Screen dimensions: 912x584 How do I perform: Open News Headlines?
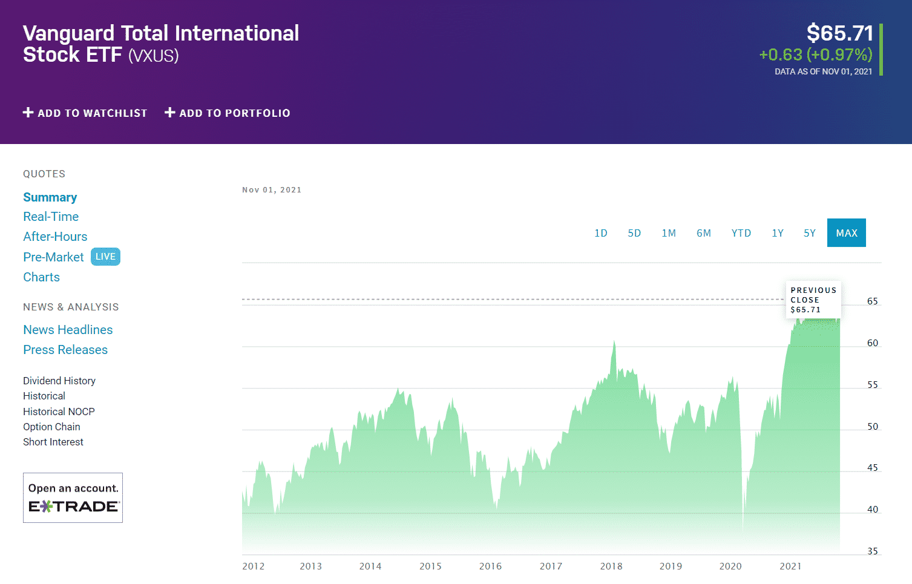68,330
